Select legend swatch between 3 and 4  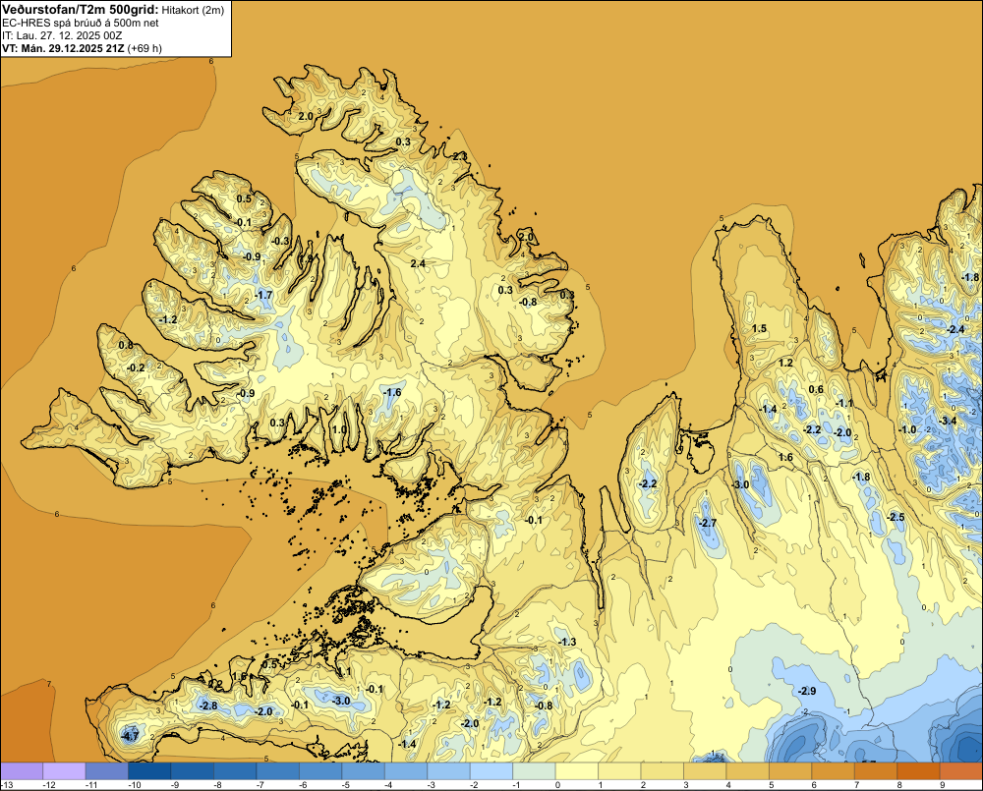[x=705, y=770]
